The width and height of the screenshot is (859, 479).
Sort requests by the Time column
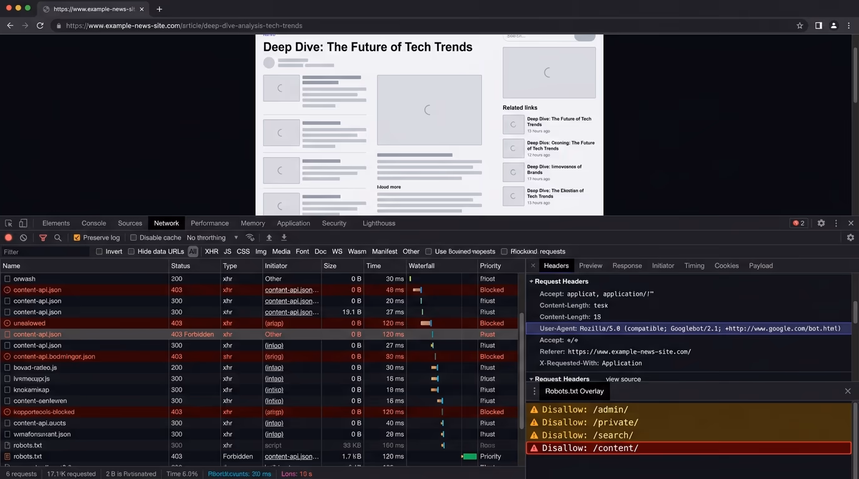point(385,266)
